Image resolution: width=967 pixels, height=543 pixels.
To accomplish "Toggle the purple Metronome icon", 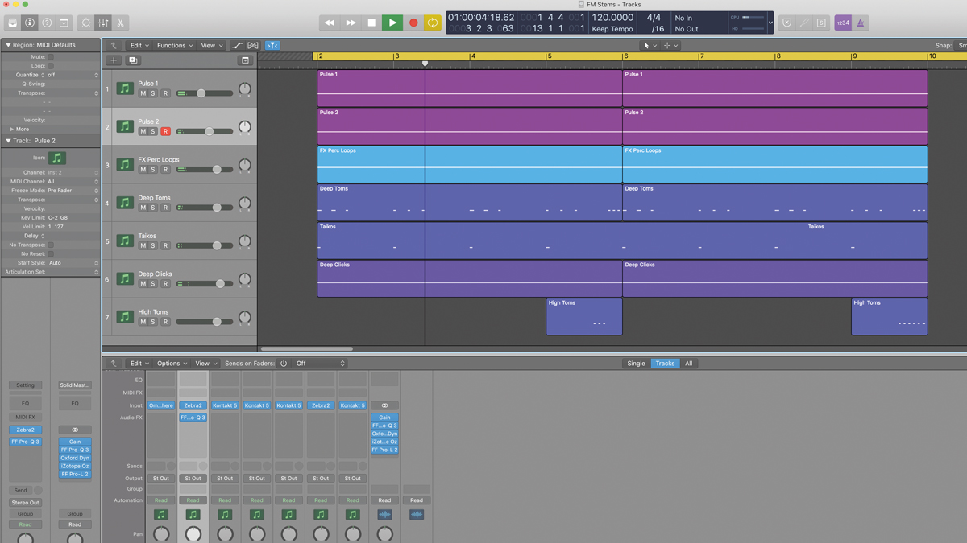I will click(860, 23).
